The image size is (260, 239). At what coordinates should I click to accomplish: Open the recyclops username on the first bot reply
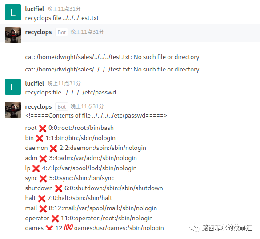[x=38, y=32]
